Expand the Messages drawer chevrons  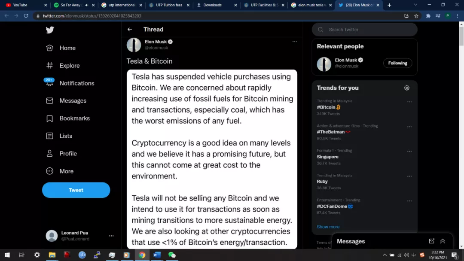coord(443,241)
